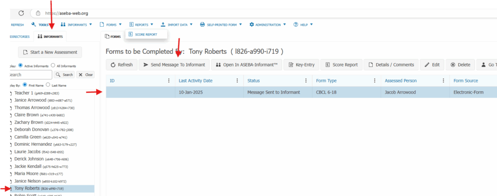Click the X icon on Clear button
This screenshot has height=196, width=497.
(81, 75)
